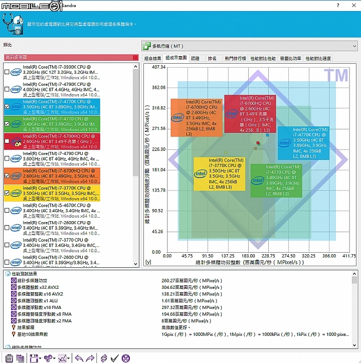Click icon beside 多媒體浮點數 x16 FMA result
Viewport: 361px width, 363px height.
pos(14,307)
